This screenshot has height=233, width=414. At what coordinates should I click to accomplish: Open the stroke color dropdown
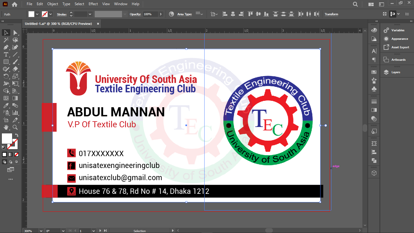(51, 14)
